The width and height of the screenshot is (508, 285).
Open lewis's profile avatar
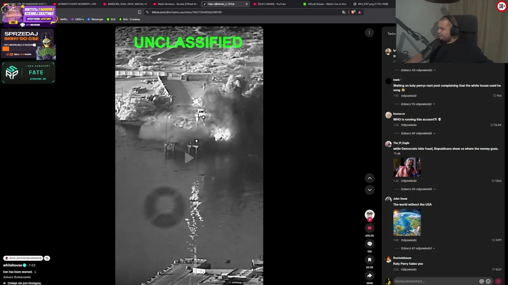pyautogui.click(x=388, y=81)
